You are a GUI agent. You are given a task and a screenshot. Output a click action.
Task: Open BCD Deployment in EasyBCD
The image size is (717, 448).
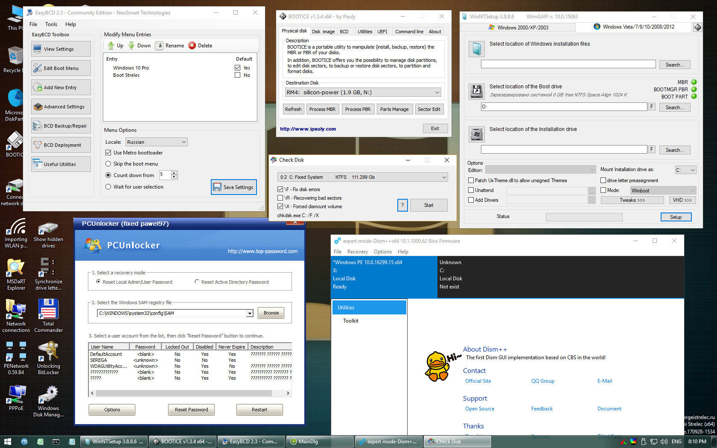(x=61, y=145)
